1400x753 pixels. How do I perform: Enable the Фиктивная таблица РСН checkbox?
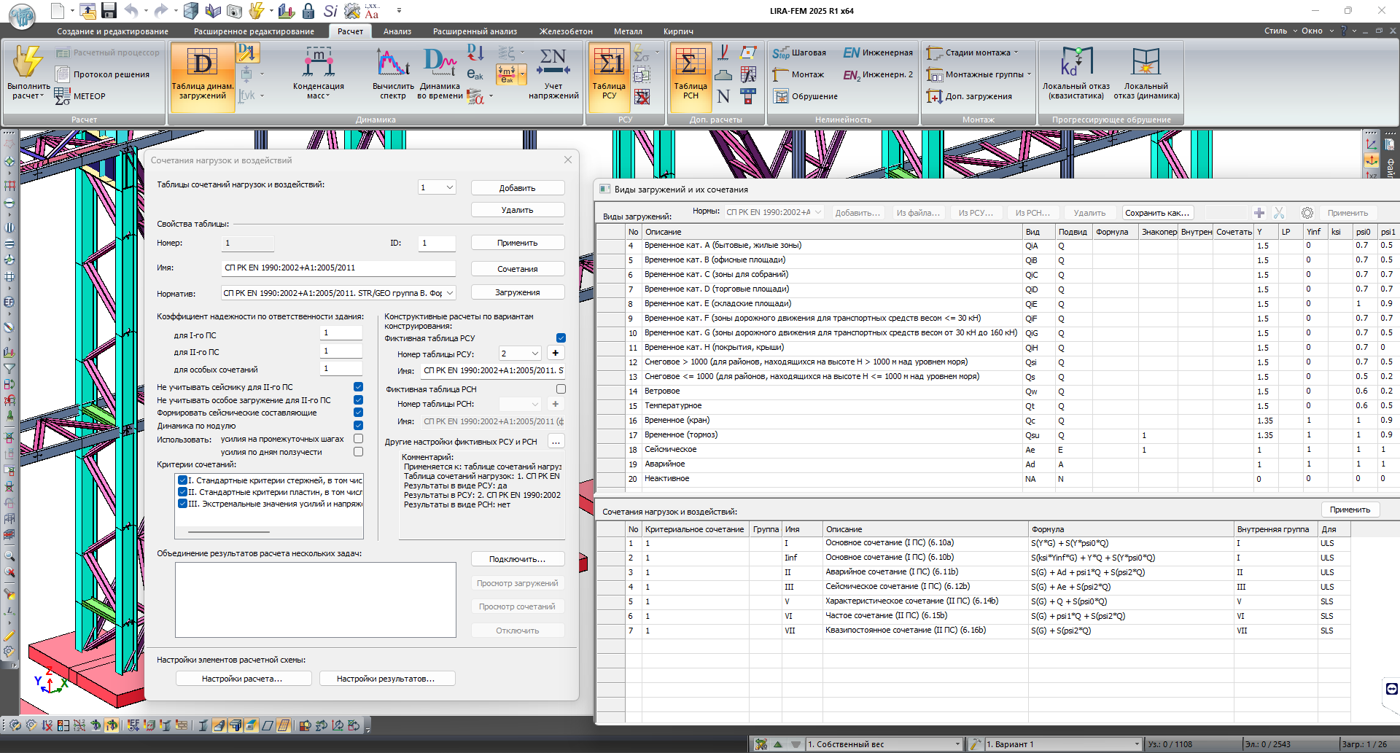coord(561,389)
